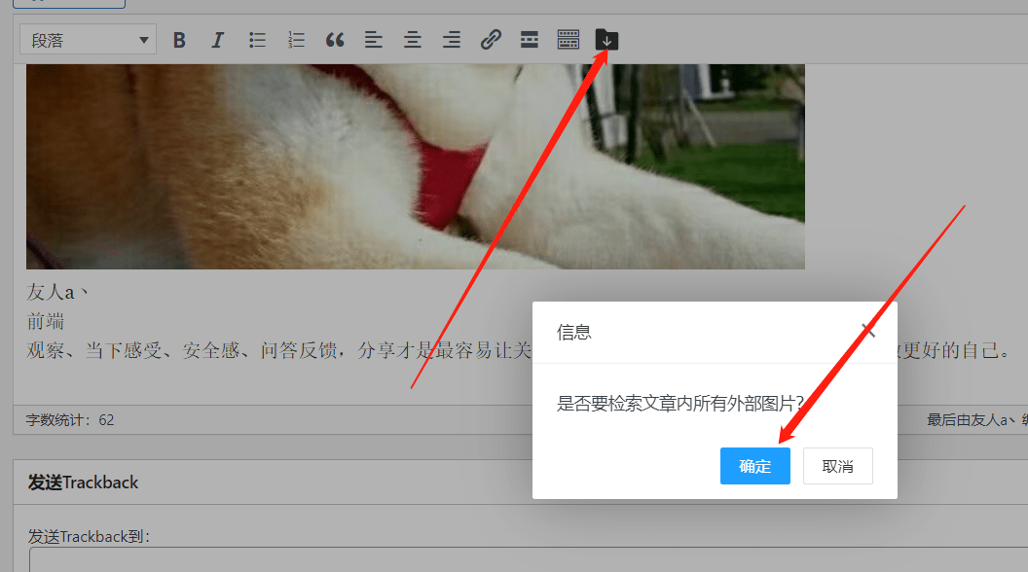Insert a numbered list
The height and width of the screenshot is (572, 1028).
296,39
